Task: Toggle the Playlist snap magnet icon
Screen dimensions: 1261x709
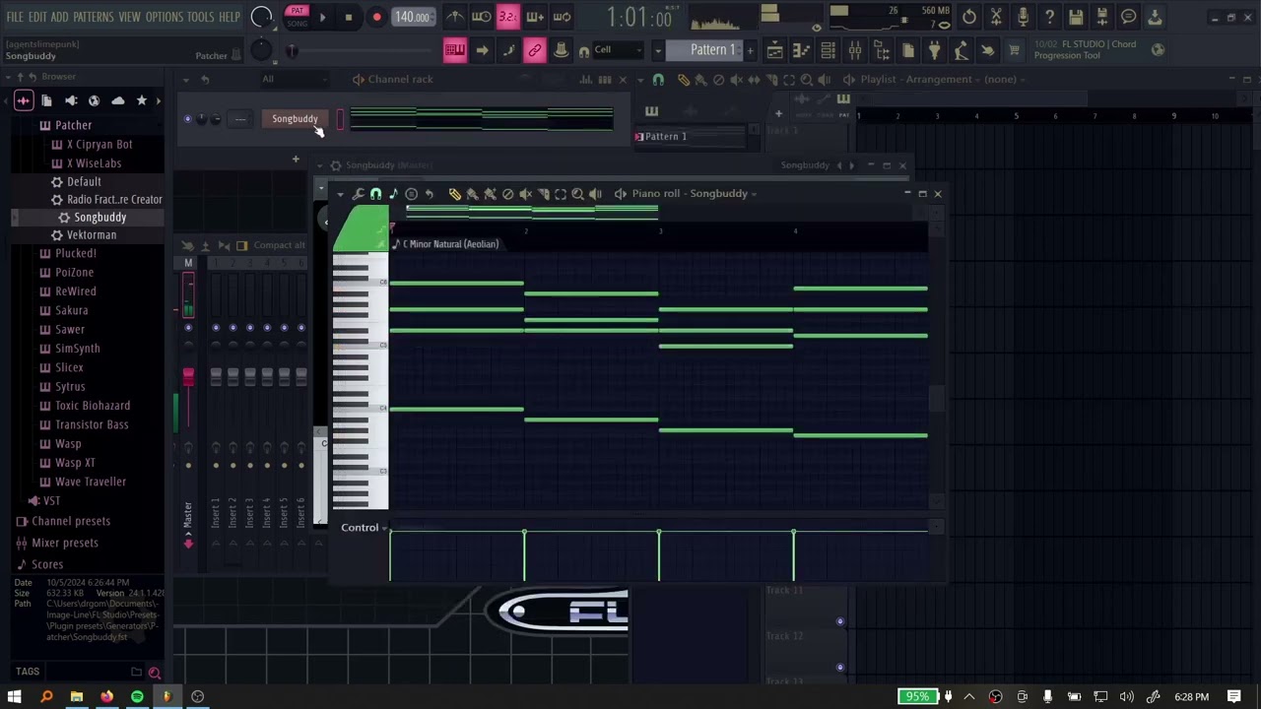Action: click(658, 80)
